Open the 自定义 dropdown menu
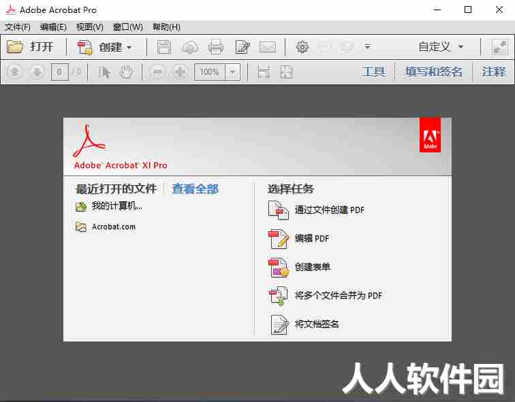This screenshot has width=515, height=402. 441,47
